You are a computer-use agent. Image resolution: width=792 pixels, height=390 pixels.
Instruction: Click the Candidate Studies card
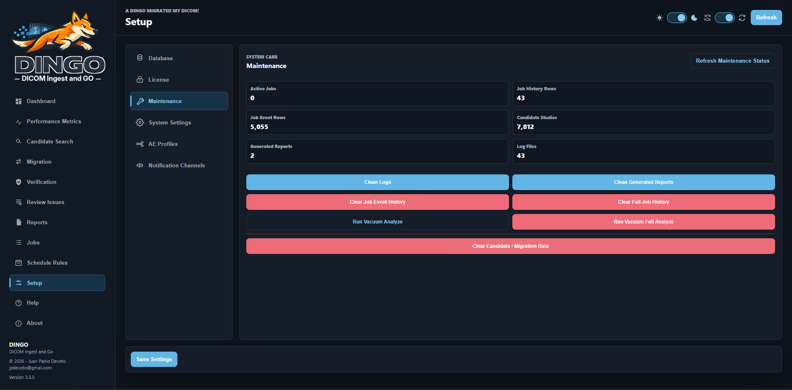point(643,122)
